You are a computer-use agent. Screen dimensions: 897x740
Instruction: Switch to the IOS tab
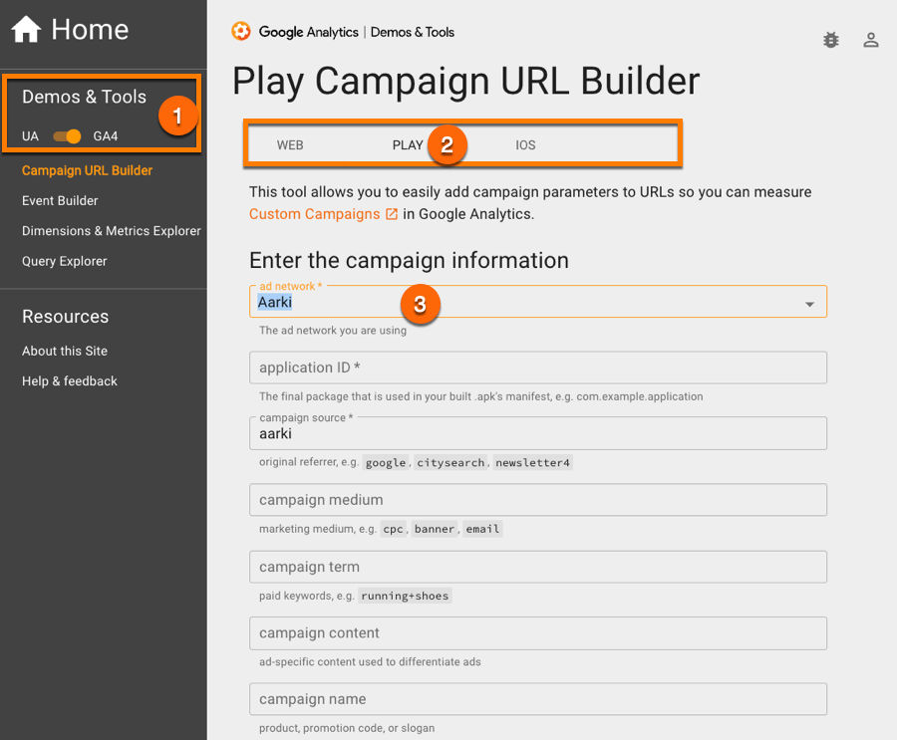pos(525,144)
